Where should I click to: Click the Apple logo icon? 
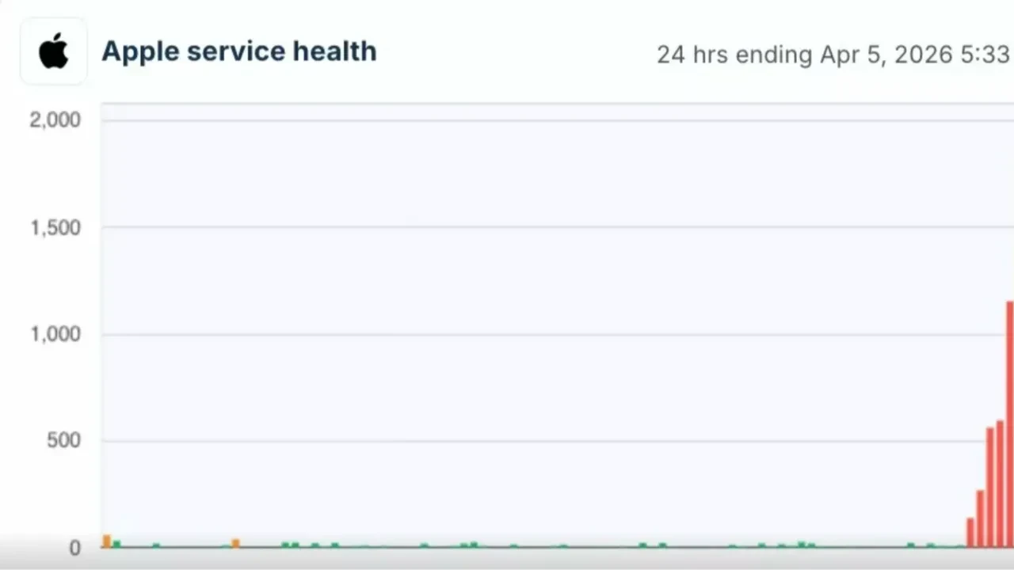[53, 52]
